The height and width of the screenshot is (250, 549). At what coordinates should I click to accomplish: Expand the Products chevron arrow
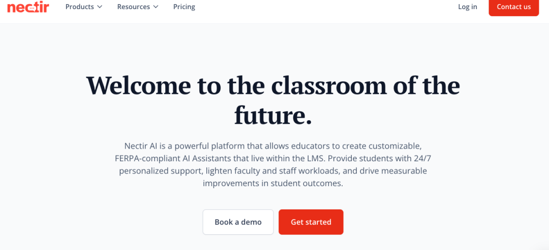point(100,7)
